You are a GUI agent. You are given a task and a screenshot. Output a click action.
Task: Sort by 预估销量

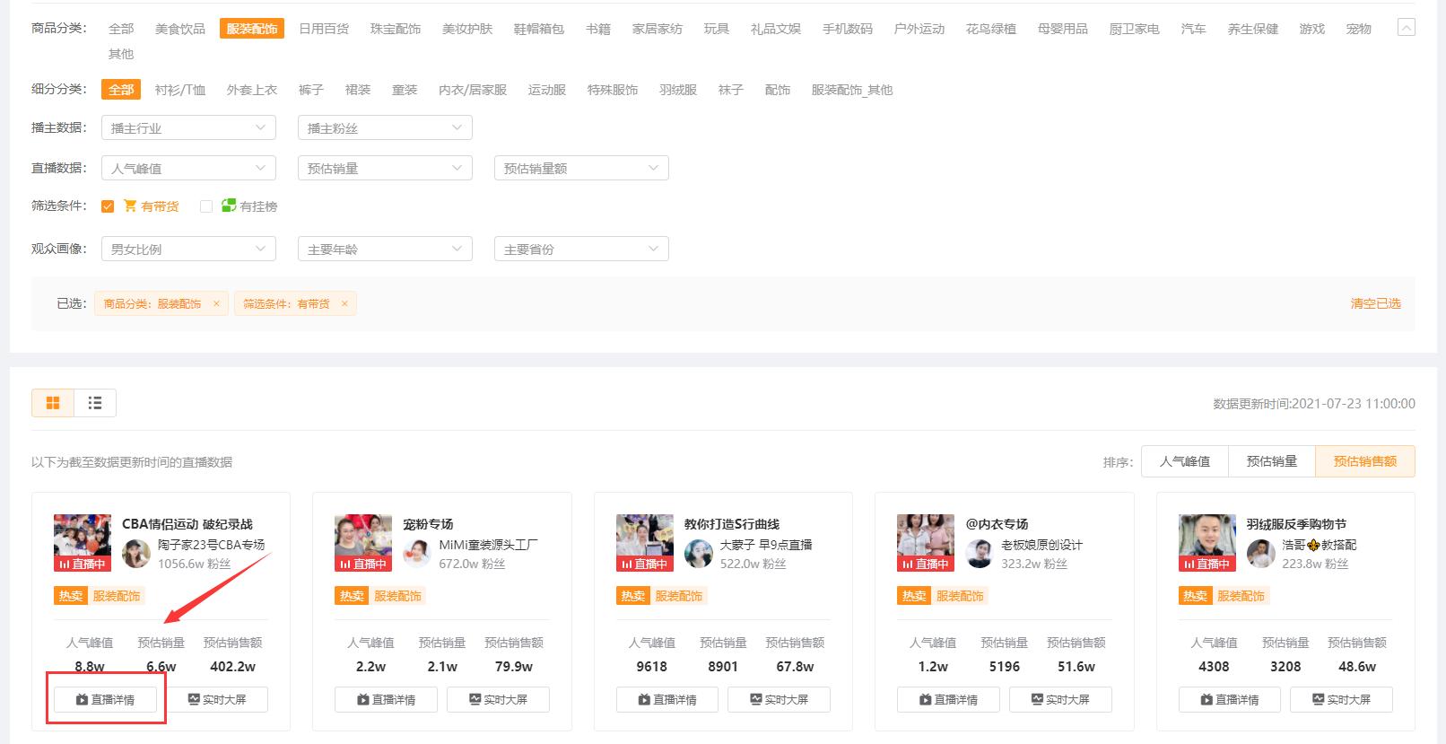click(x=1272, y=461)
